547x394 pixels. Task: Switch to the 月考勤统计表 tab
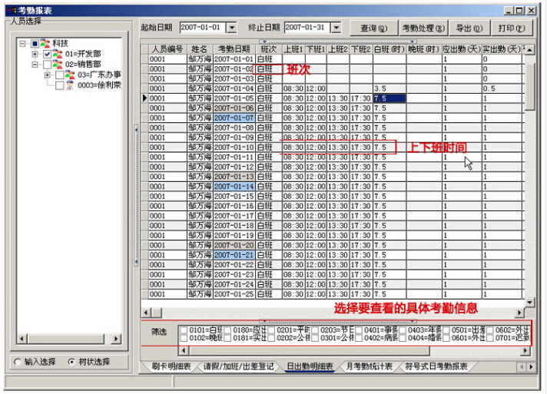(369, 367)
